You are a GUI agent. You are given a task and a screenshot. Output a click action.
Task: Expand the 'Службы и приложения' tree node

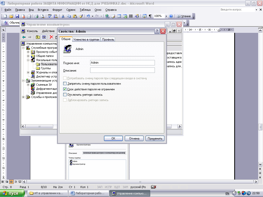click(23, 97)
